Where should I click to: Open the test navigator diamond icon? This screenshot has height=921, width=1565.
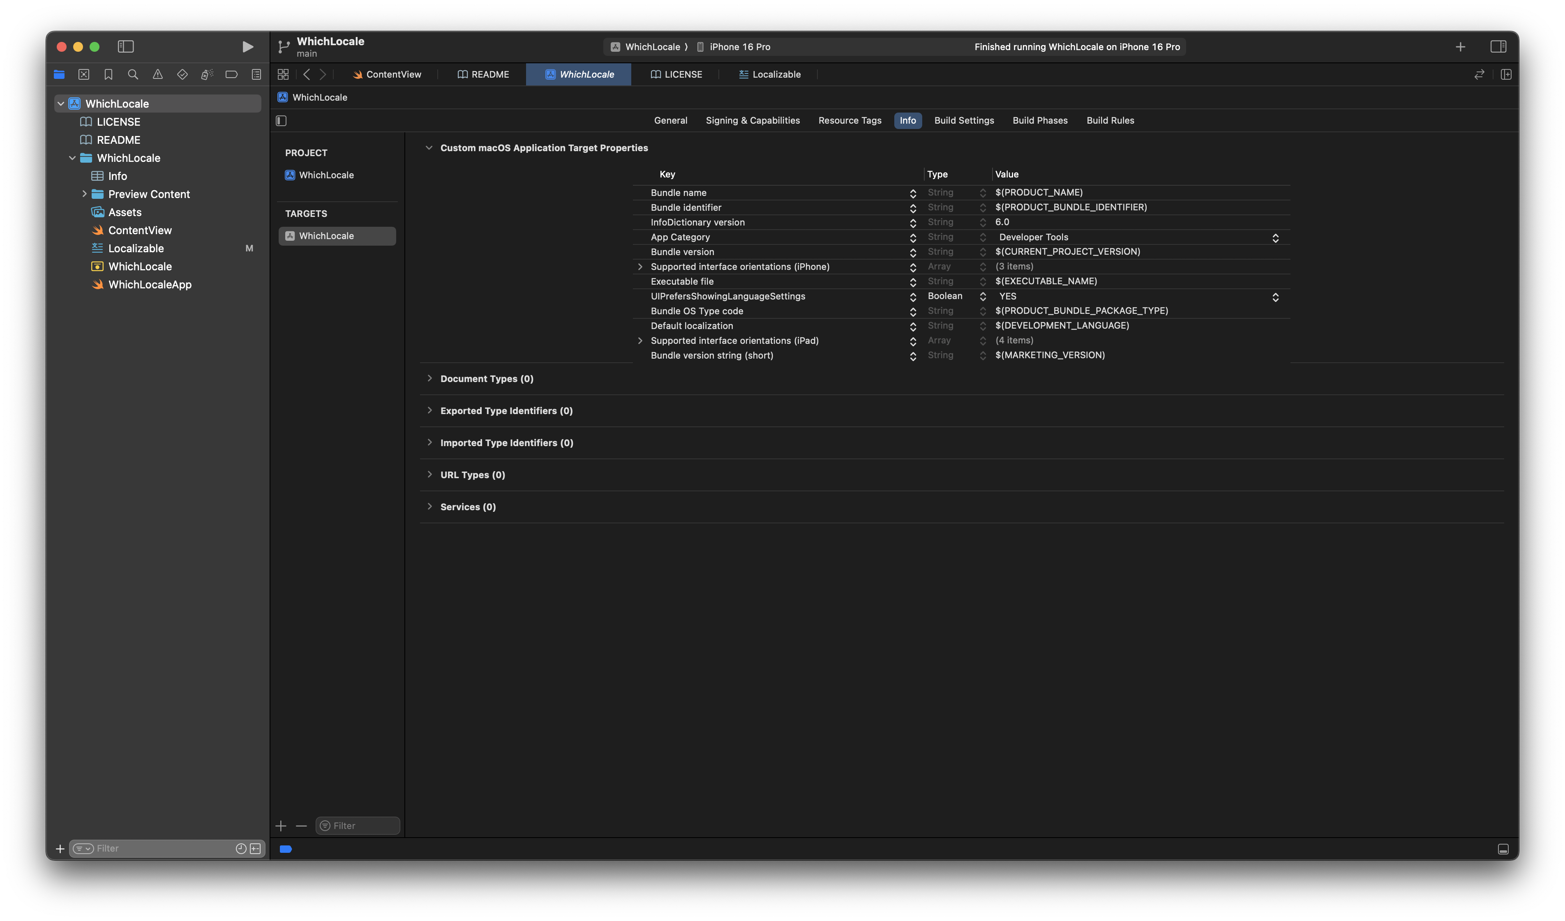click(182, 74)
